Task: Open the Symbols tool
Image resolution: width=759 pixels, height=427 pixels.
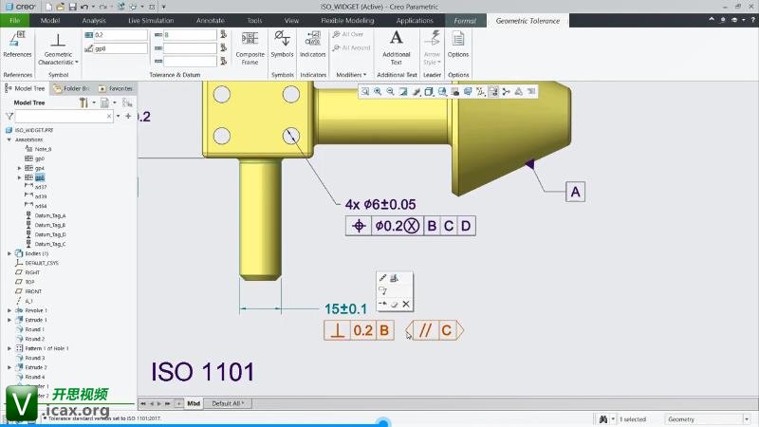Action: click(283, 43)
